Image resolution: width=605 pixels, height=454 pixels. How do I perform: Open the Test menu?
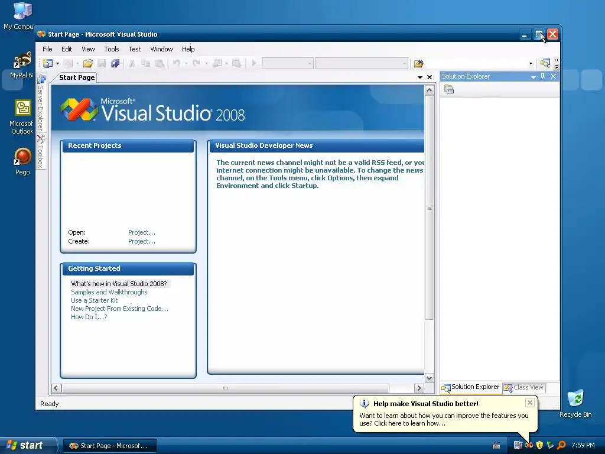(134, 49)
